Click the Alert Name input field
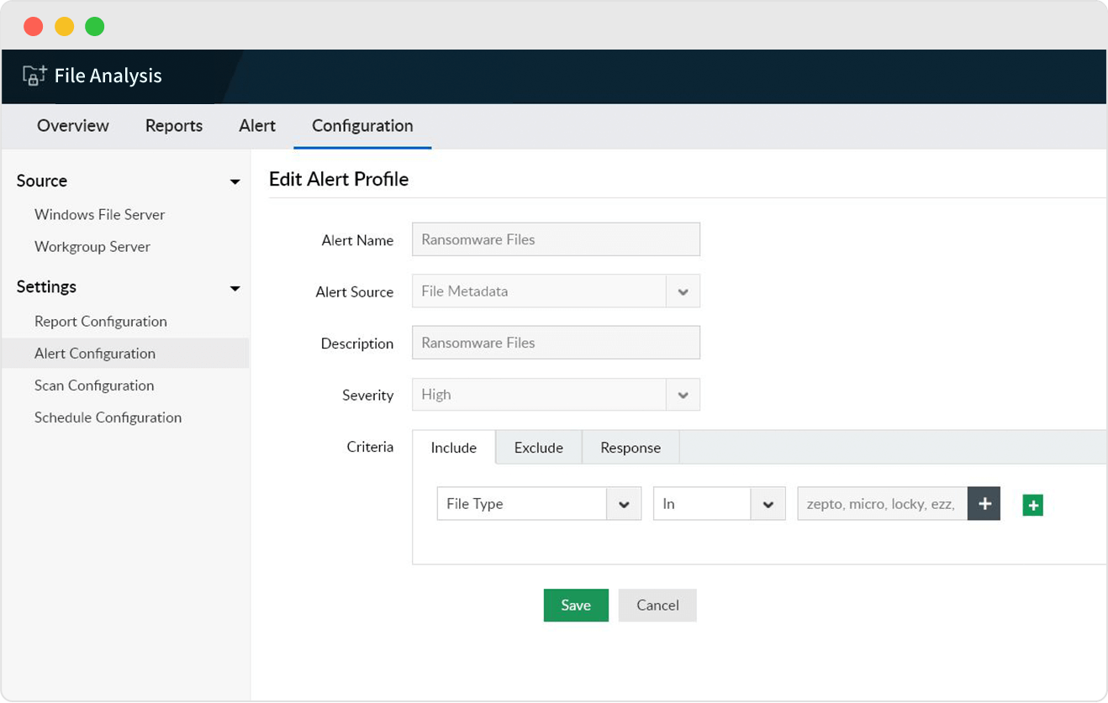The width and height of the screenshot is (1108, 703). coord(555,239)
